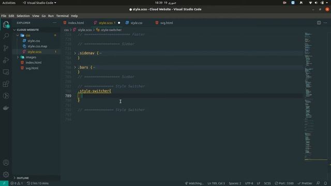Click the Prettier status item

(x=305, y=183)
